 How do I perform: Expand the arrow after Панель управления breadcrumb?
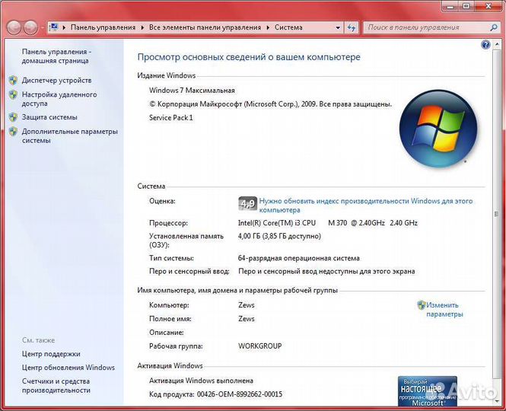pos(142,27)
